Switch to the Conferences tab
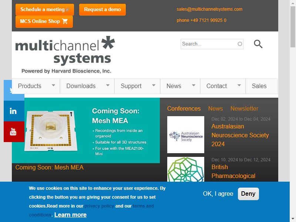This screenshot has width=296, height=222. 184,108
